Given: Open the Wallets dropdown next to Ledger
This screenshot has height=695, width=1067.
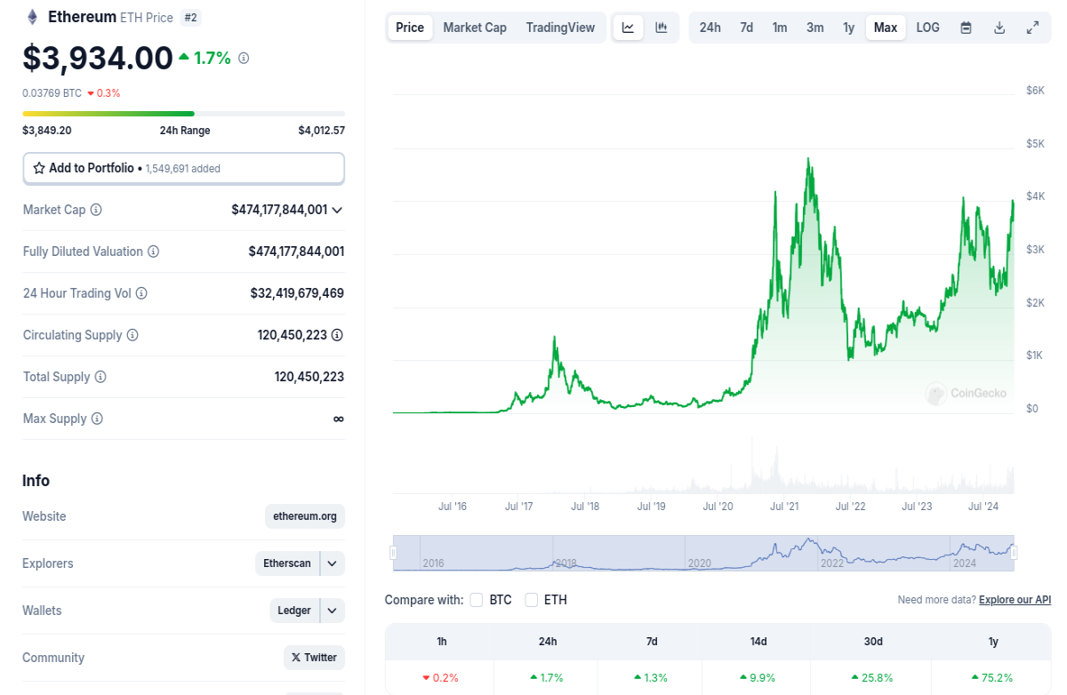Looking at the screenshot, I should [332, 611].
